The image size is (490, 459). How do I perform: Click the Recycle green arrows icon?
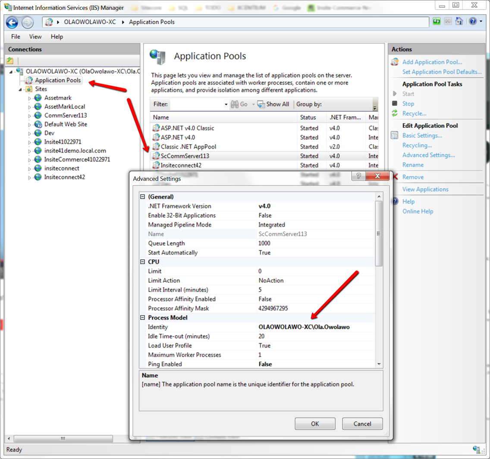395,113
